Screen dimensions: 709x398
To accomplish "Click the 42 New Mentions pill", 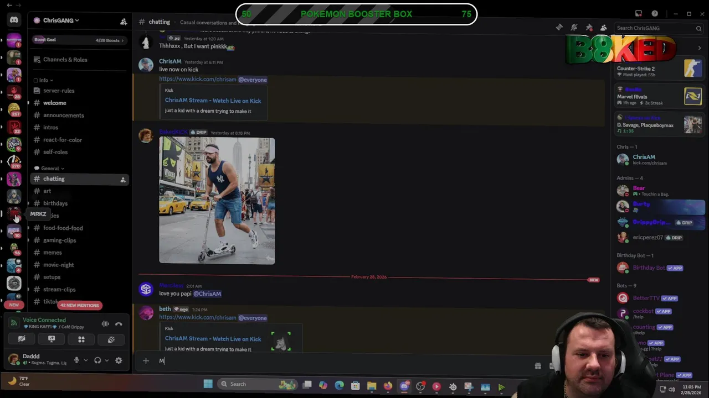I will pos(80,305).
